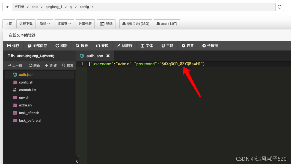The width and height of the screenshot is (291, 164).
Task: Go up with 上一级 in file panel
Action: tap(15, 65)
